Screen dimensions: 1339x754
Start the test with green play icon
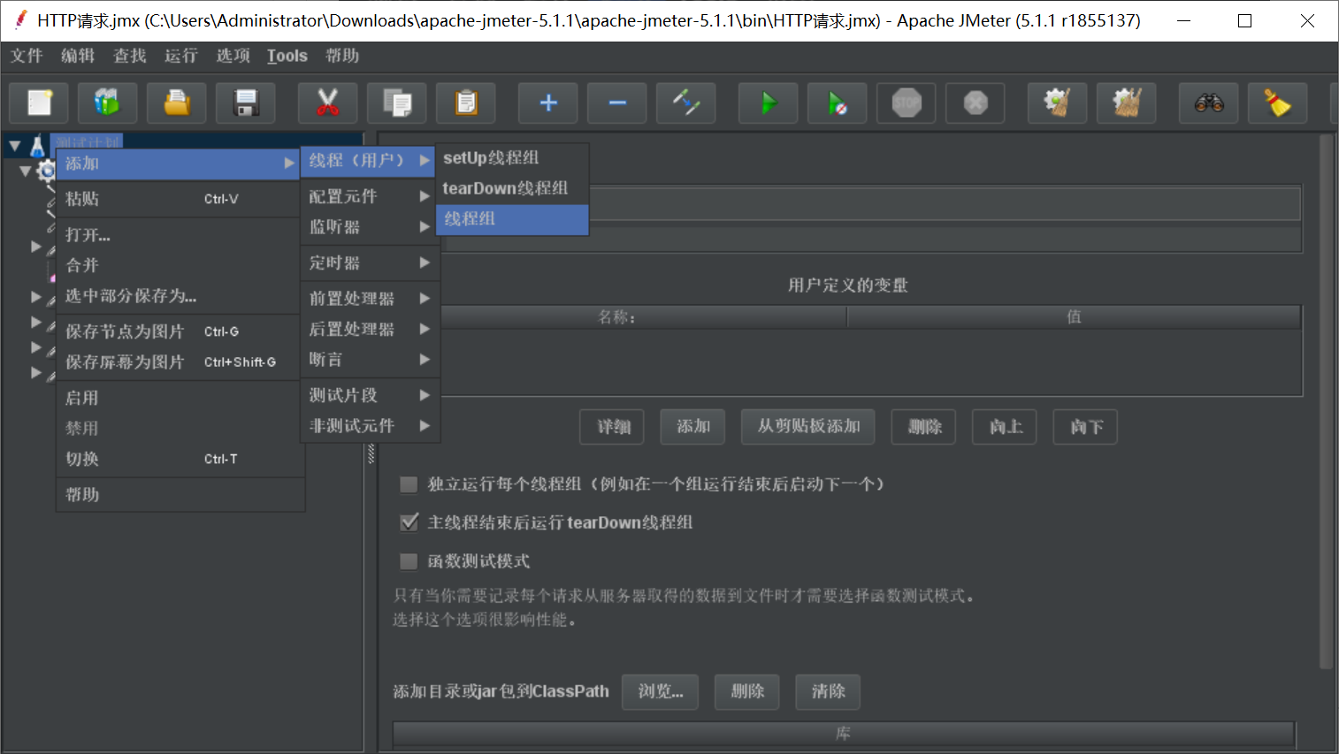769,103
